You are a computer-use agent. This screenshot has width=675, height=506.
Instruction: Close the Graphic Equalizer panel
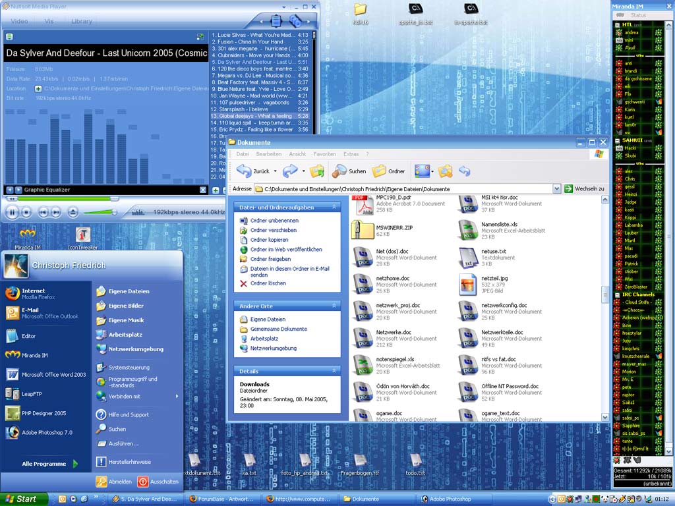[203, 190]
